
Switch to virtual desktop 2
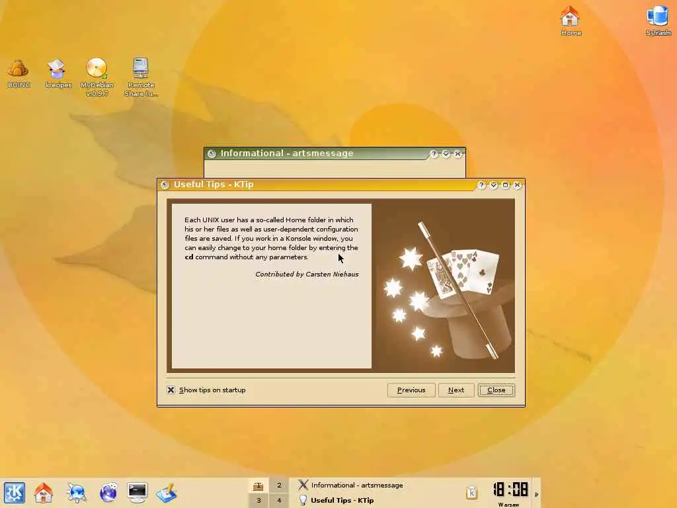point(279,486)
